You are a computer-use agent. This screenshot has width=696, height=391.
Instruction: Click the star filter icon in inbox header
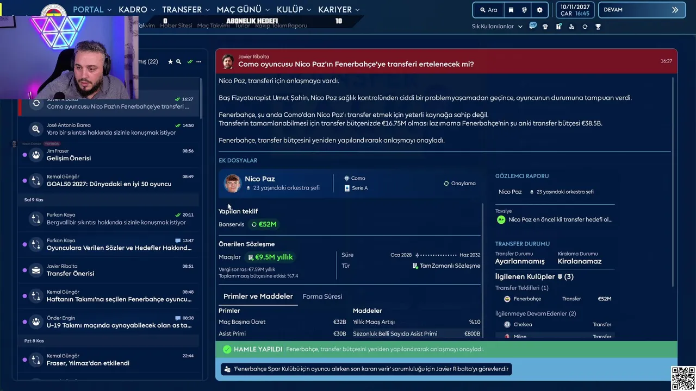(170, 62)
